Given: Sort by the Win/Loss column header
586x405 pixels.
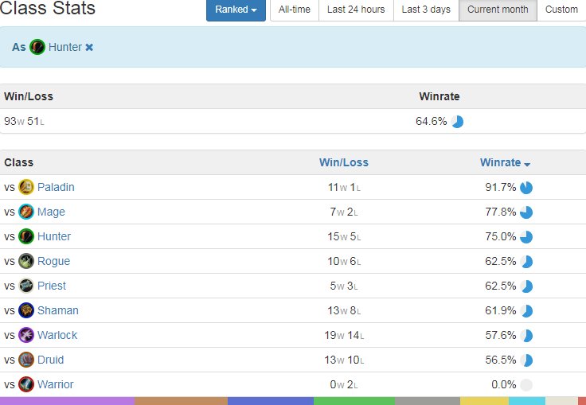Looking at the screenshot, I should pos(344,162).
